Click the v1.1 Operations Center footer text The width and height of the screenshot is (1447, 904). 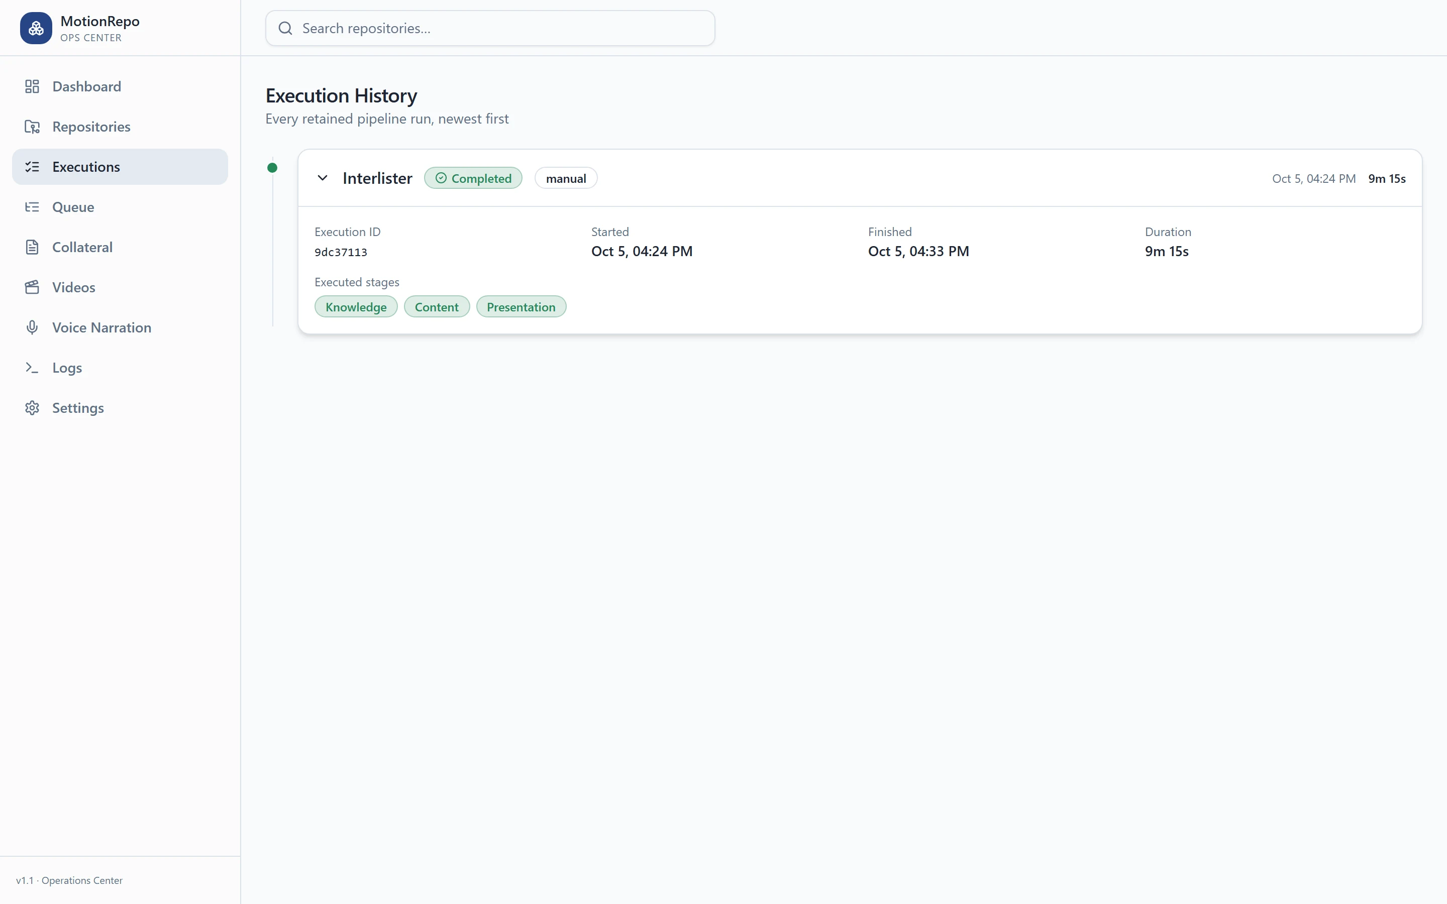[69, 880]
